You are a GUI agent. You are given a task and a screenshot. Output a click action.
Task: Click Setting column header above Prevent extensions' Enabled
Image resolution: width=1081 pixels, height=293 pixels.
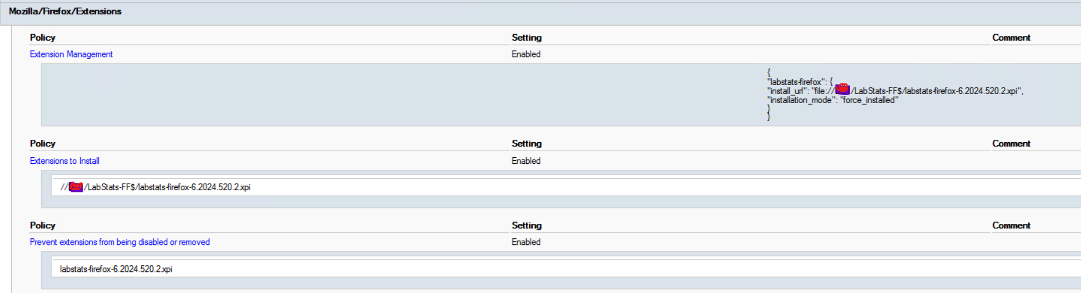pyautogui.click(x=527, y=225)
